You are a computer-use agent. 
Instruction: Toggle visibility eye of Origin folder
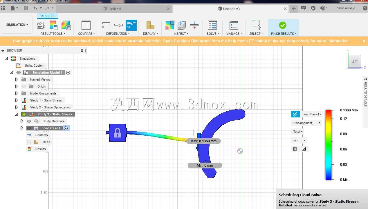[x=24, y=86]
